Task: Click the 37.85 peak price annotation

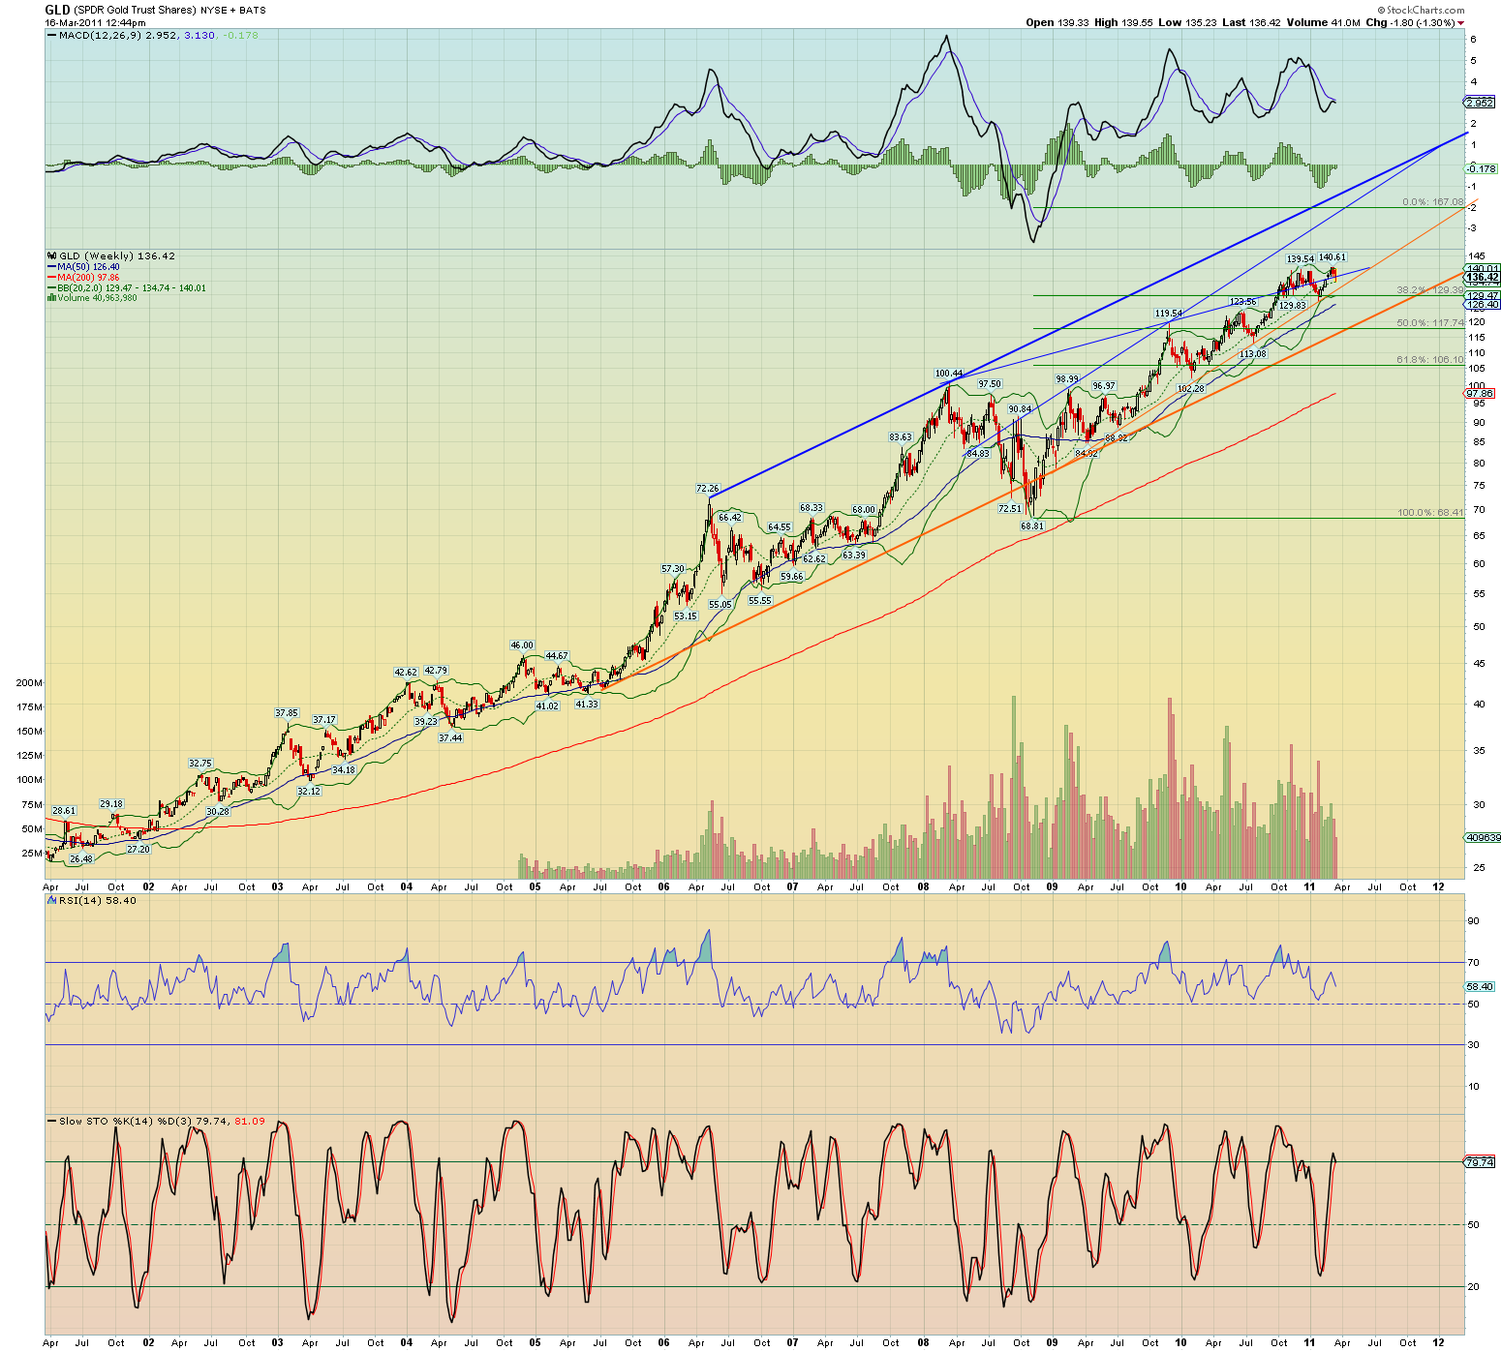Action: point(286,713)
